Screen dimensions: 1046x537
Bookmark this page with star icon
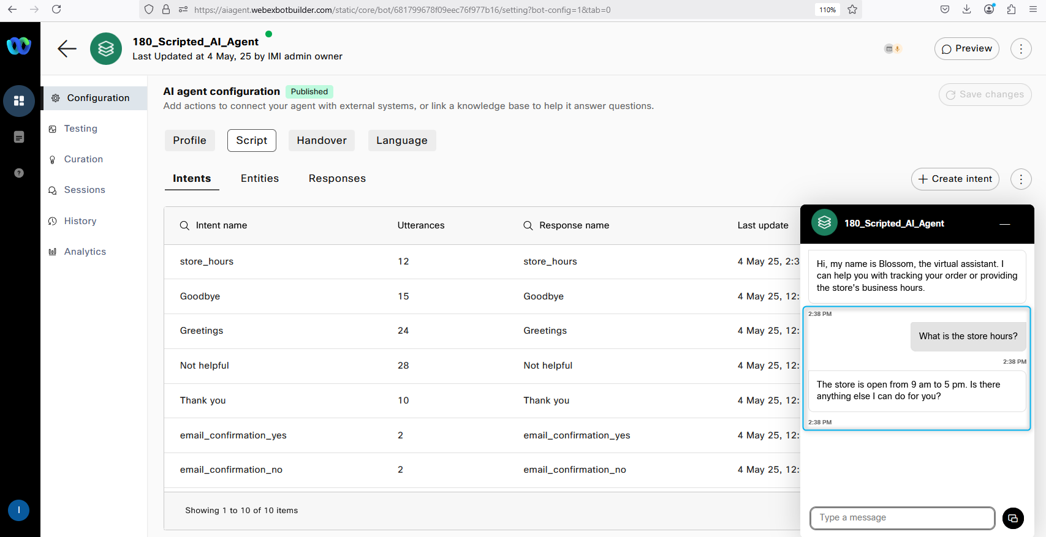pyautogui.click(x=852, y=10)
